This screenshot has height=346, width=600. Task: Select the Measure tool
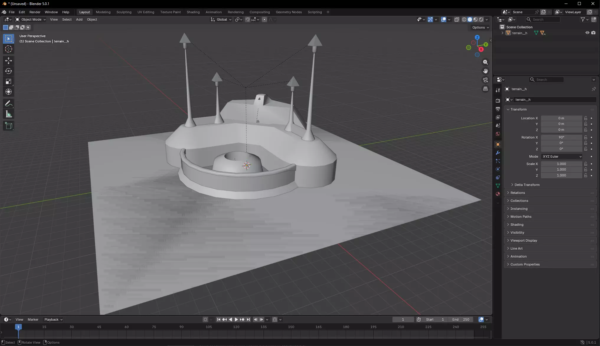coord(9,114)
